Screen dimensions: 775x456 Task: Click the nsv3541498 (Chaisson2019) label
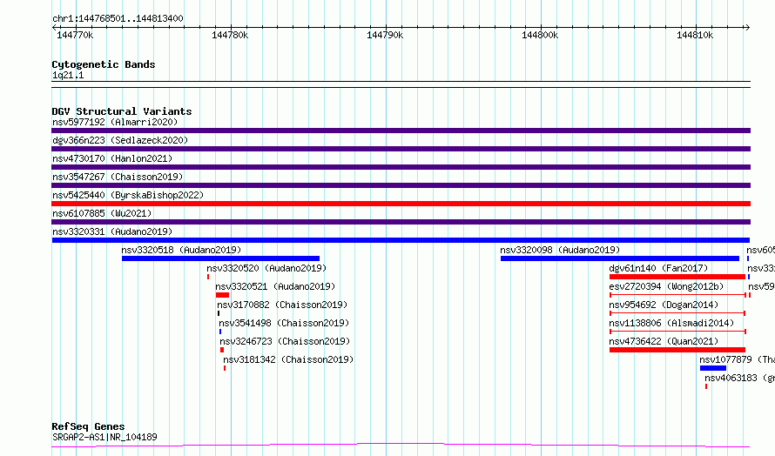(284, 323)
